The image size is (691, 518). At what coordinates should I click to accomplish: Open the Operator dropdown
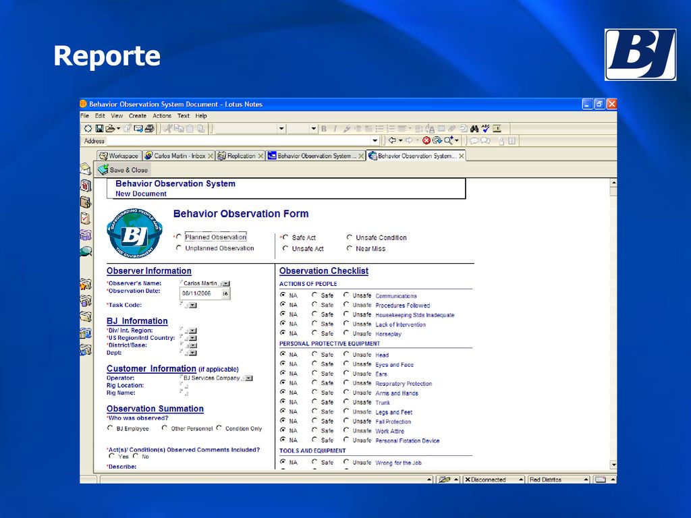249,378
